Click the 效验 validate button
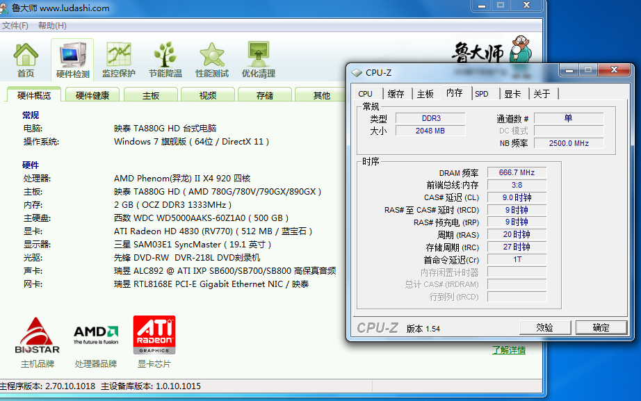This screenshot has width=641, height=401. [x=545, y=327]
